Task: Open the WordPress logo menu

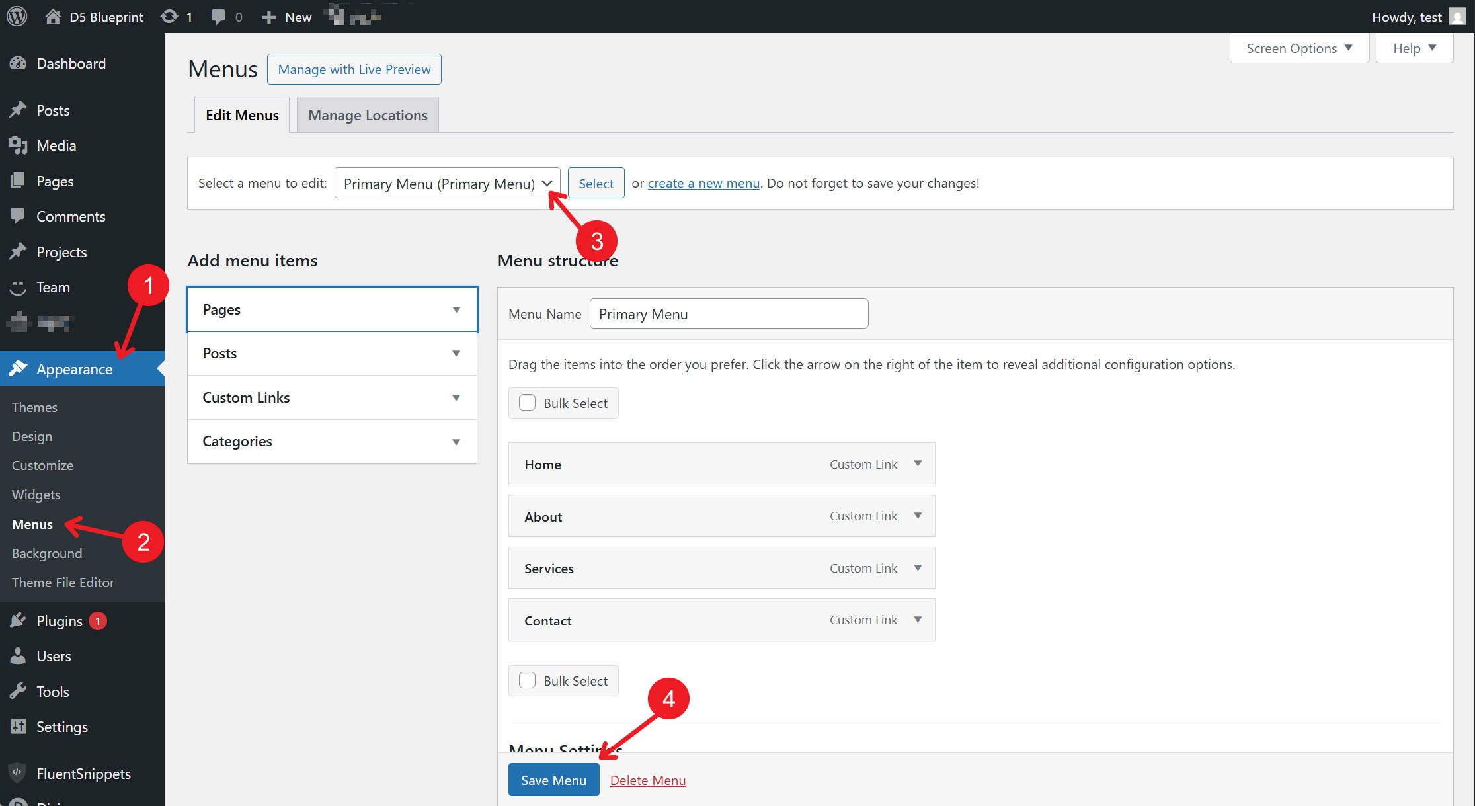Action: pos(17,17)
